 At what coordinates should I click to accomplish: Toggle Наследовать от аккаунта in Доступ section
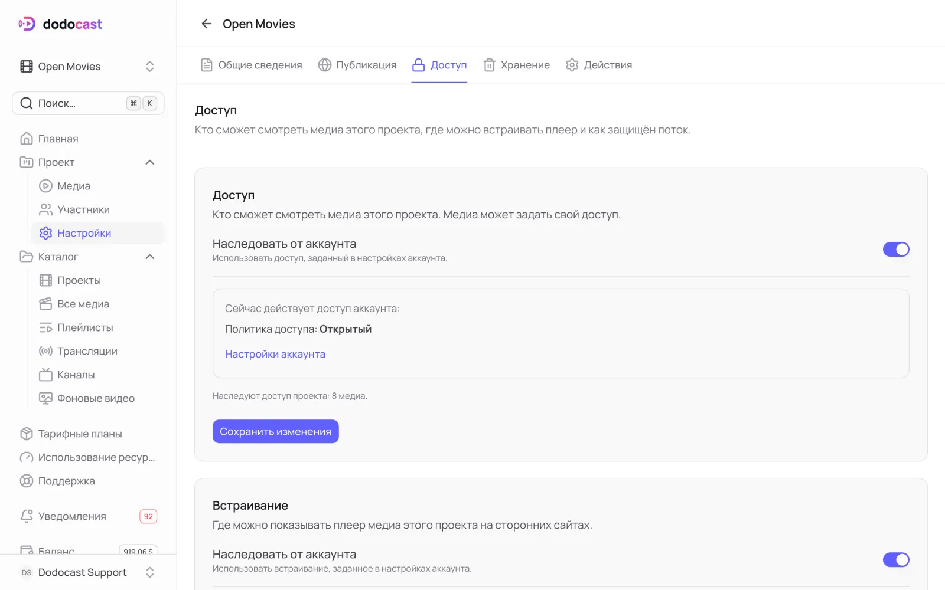(896, 249)
